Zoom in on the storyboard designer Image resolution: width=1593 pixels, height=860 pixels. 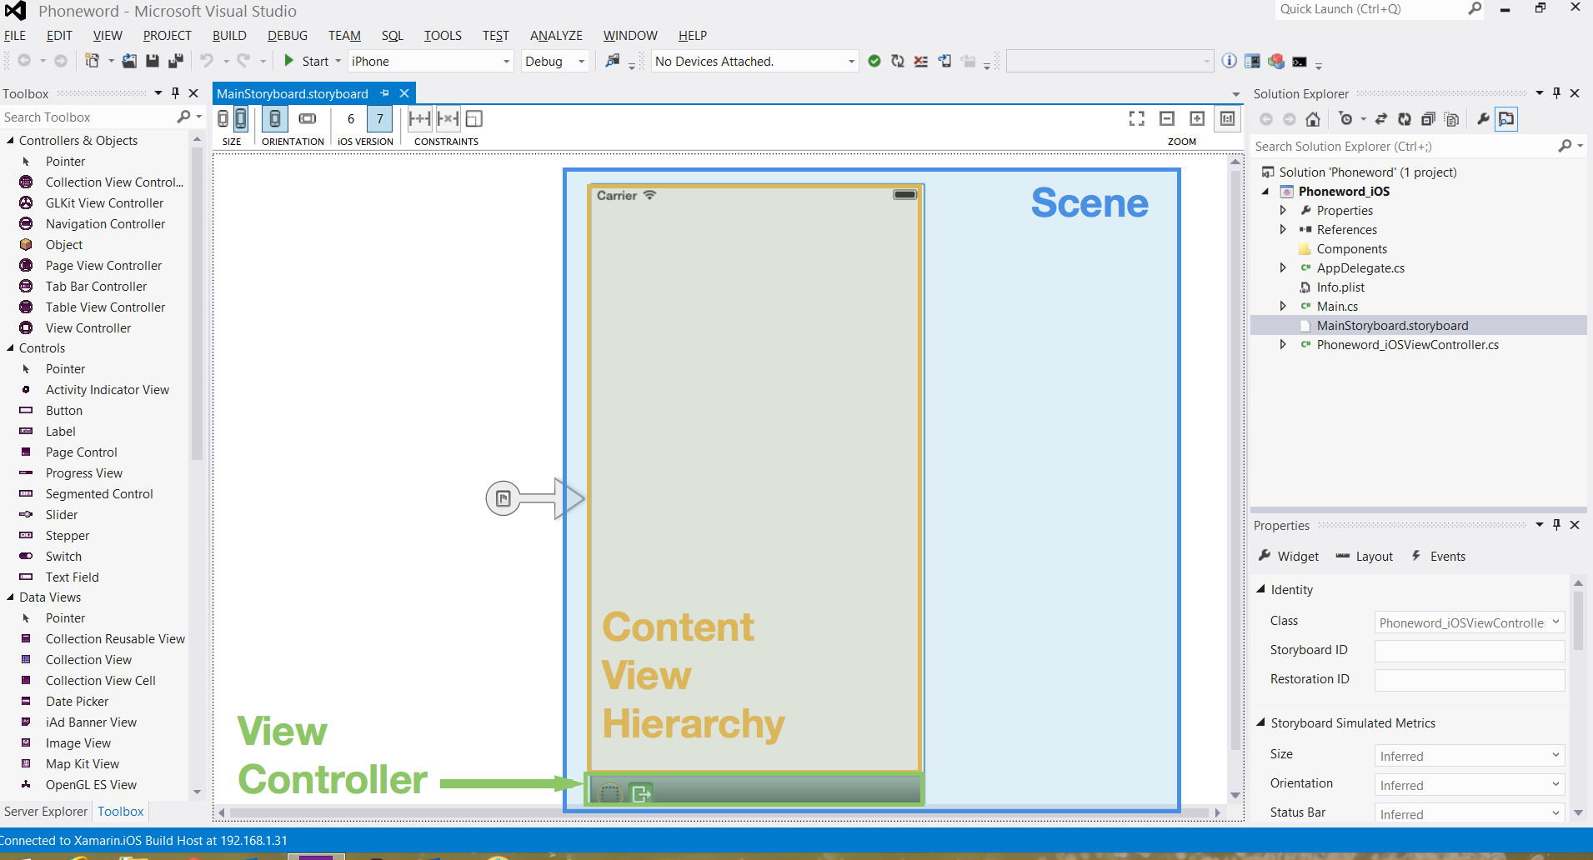point(1197,119)
